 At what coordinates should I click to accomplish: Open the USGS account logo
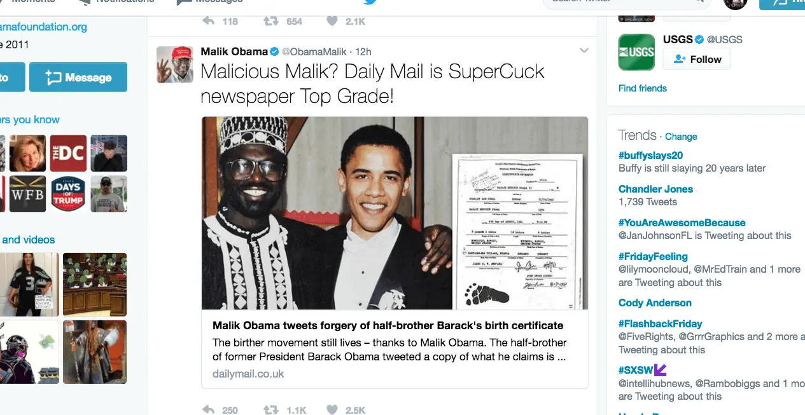pos(636,52)
